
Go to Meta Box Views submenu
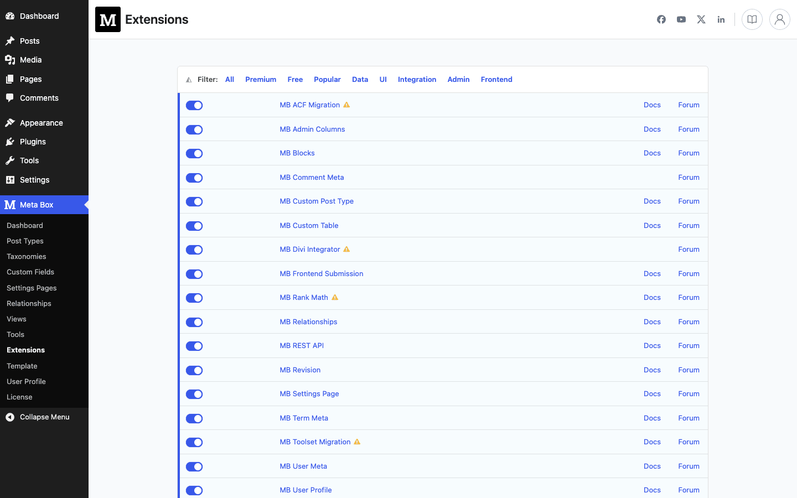[44, 319]
